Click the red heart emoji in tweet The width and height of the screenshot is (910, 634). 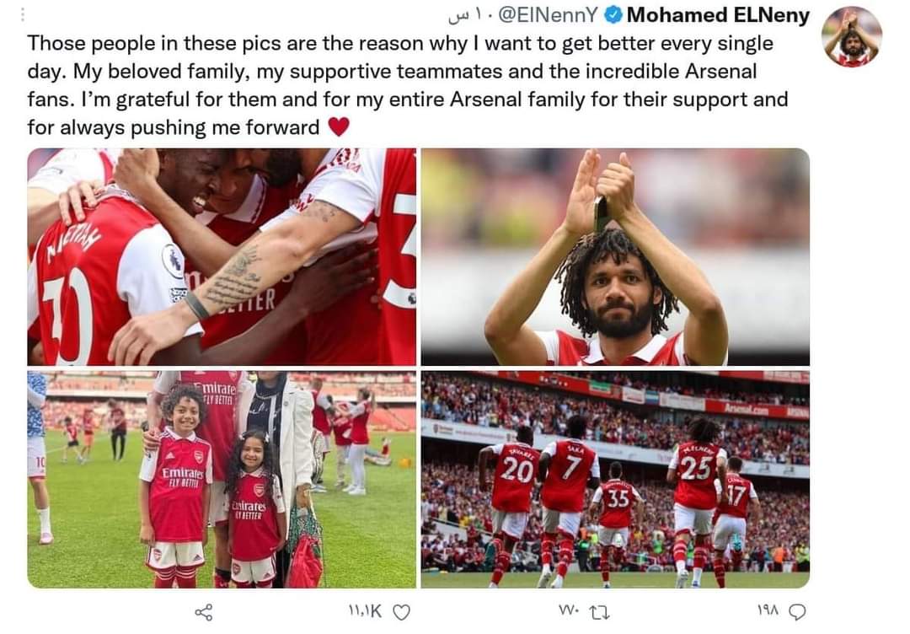pyautogui.click(x=339, y=126)
